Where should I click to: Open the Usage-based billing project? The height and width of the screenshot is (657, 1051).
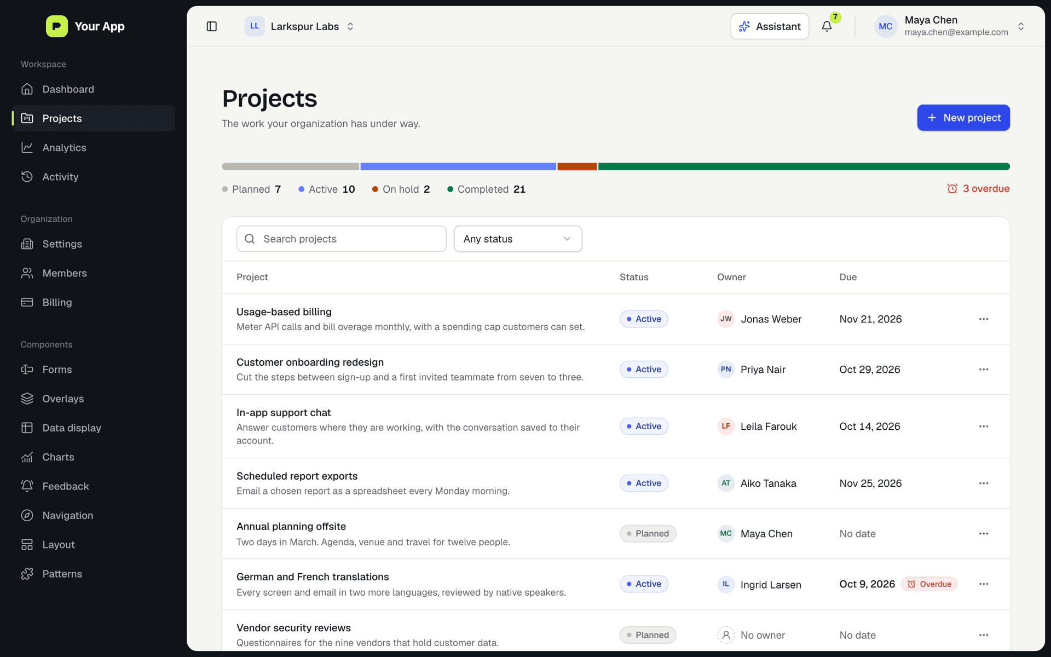[x=284, y=312]
